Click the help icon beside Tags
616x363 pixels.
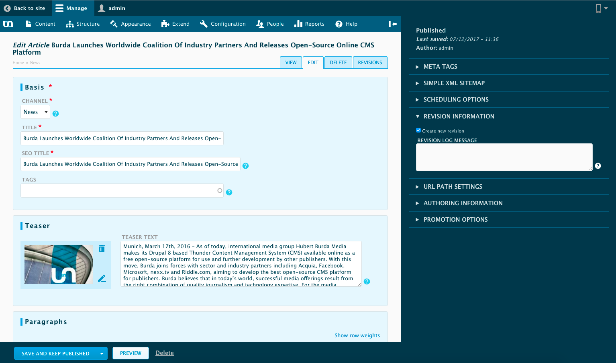click(229, 192)
